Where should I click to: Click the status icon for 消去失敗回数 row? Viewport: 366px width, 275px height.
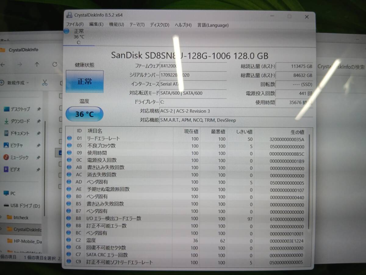69,175
